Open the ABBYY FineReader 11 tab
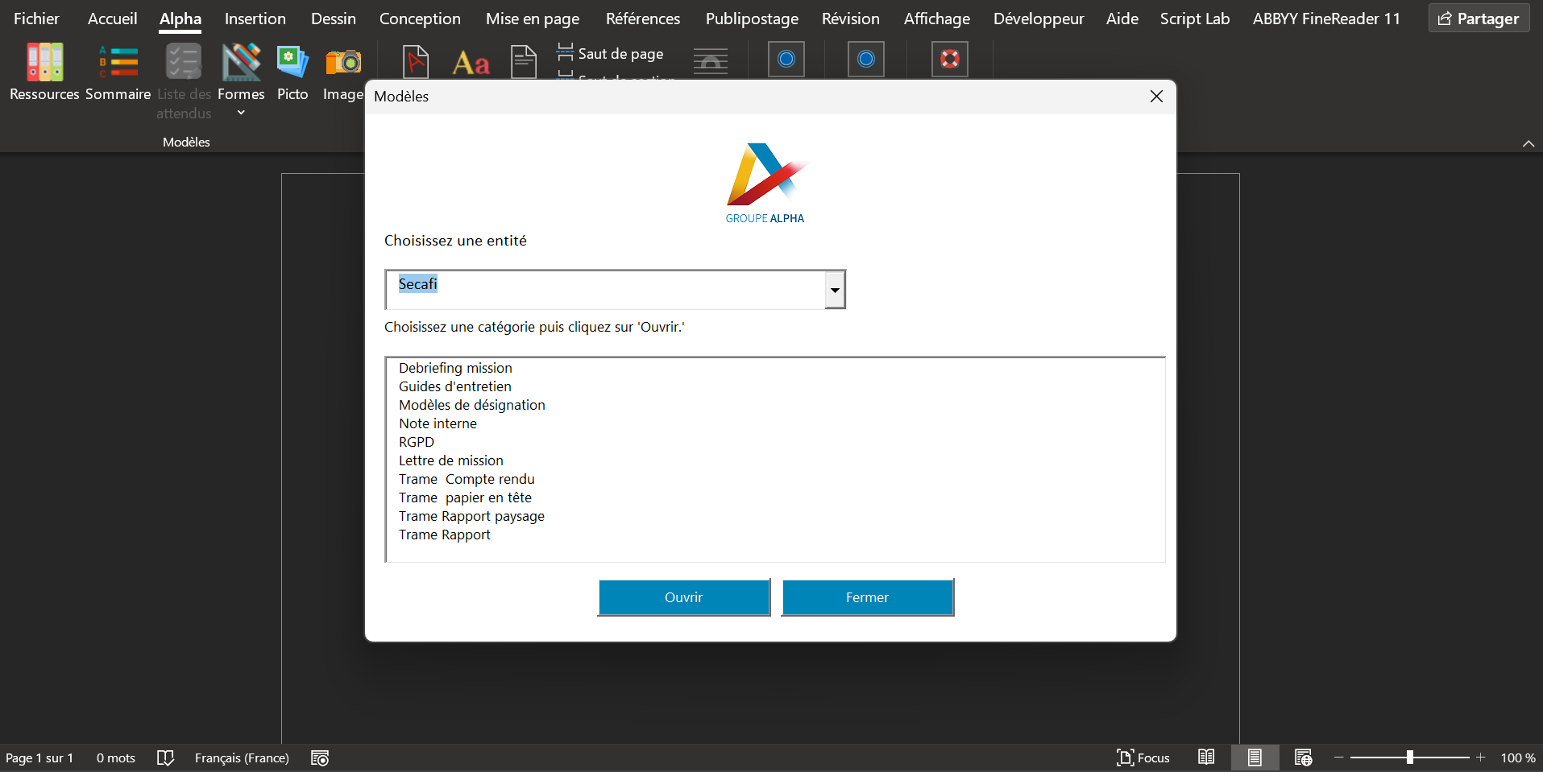The height and width of the screenshot is (772, 1543). (1326, 19)
